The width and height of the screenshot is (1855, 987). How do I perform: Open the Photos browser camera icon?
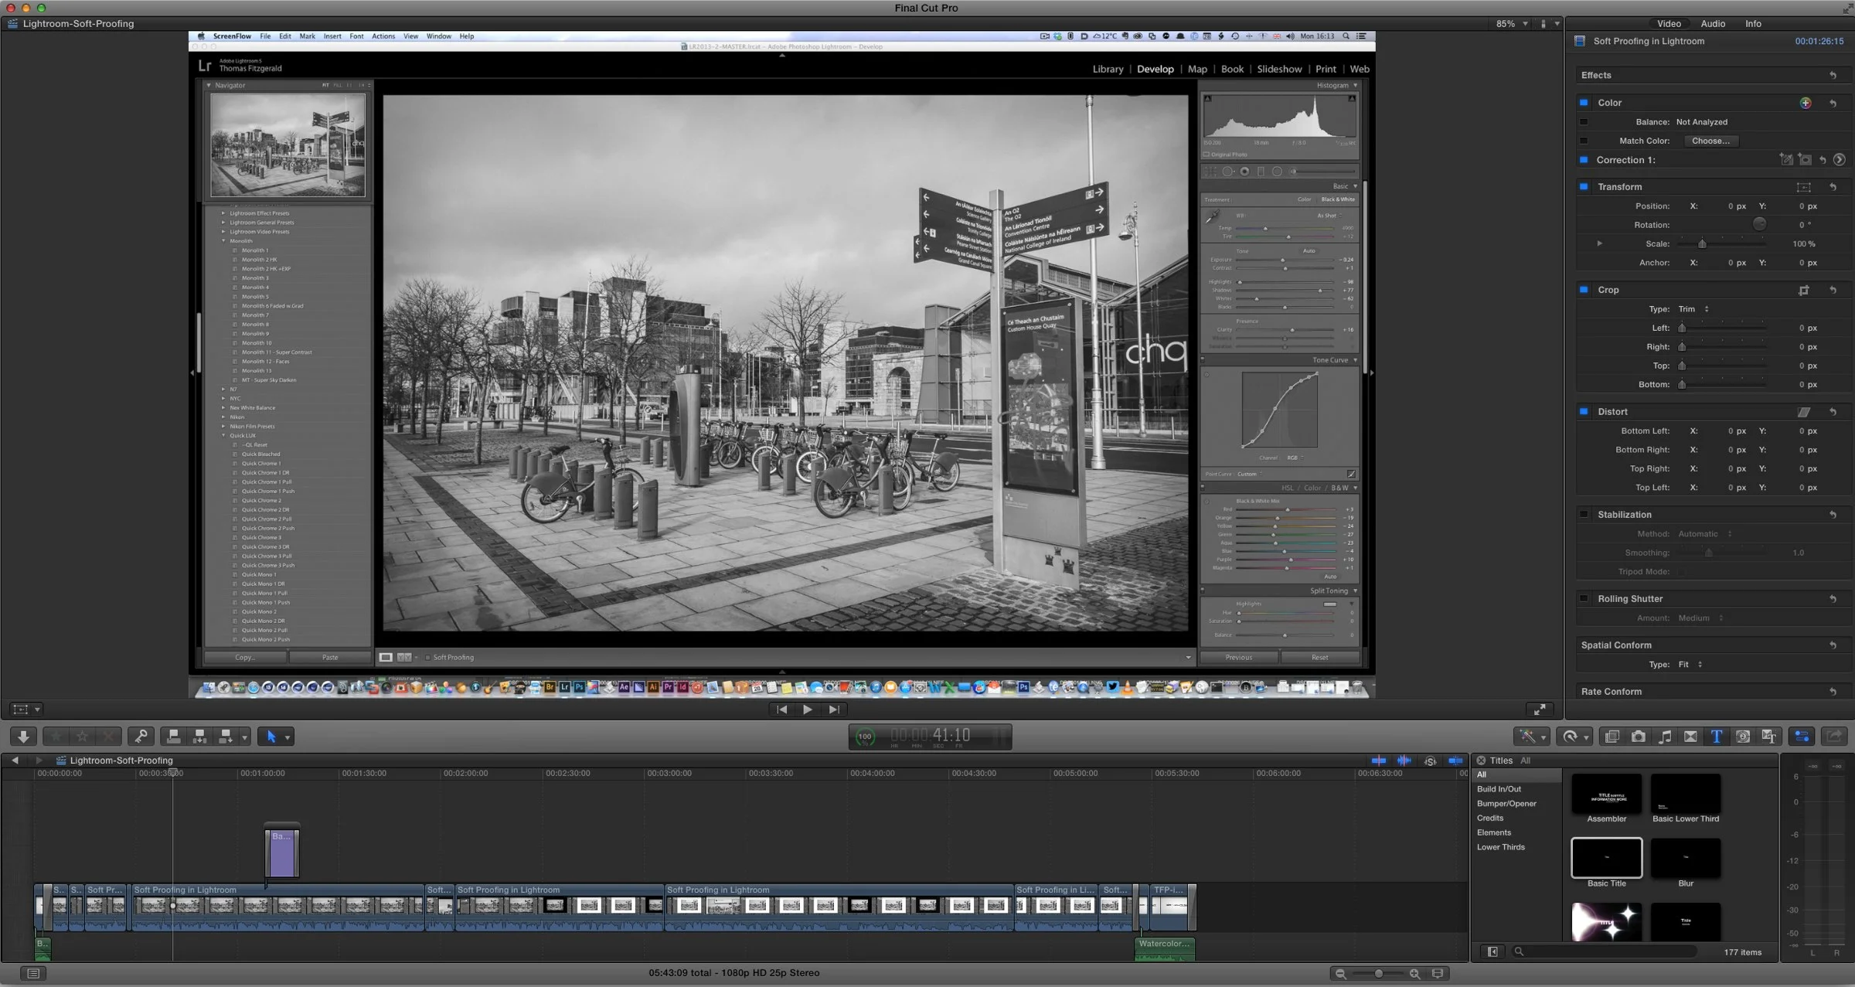coord(1639,737)
